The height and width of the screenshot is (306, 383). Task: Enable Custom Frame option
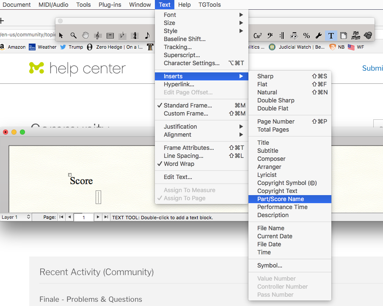186,113
